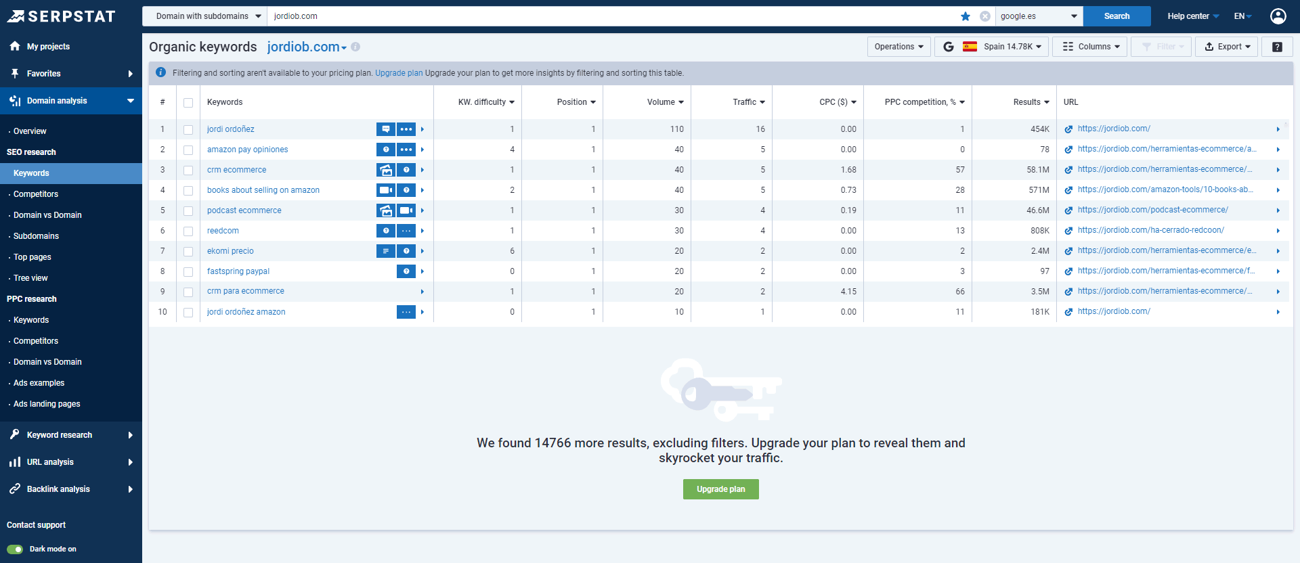Open the Export dropdown
1300x563 pixels.
[1227, 47]
